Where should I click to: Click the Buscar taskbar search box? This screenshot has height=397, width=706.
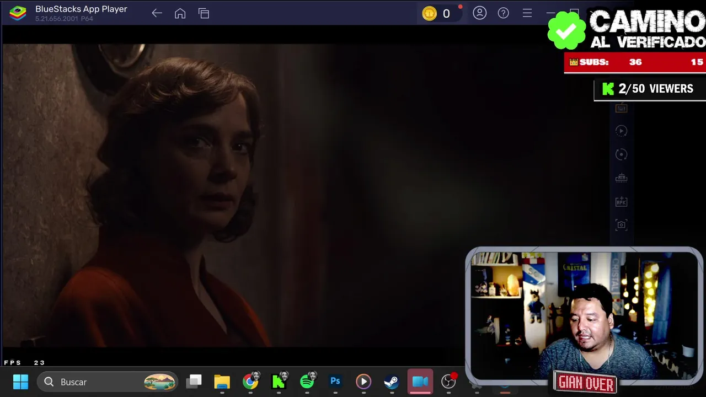click(108, 382)
